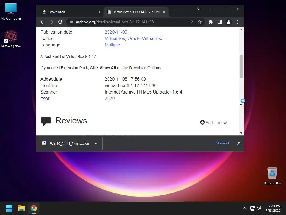Close the Downloads tab
The image size is (286, 215).
click(x=99, y=12)
